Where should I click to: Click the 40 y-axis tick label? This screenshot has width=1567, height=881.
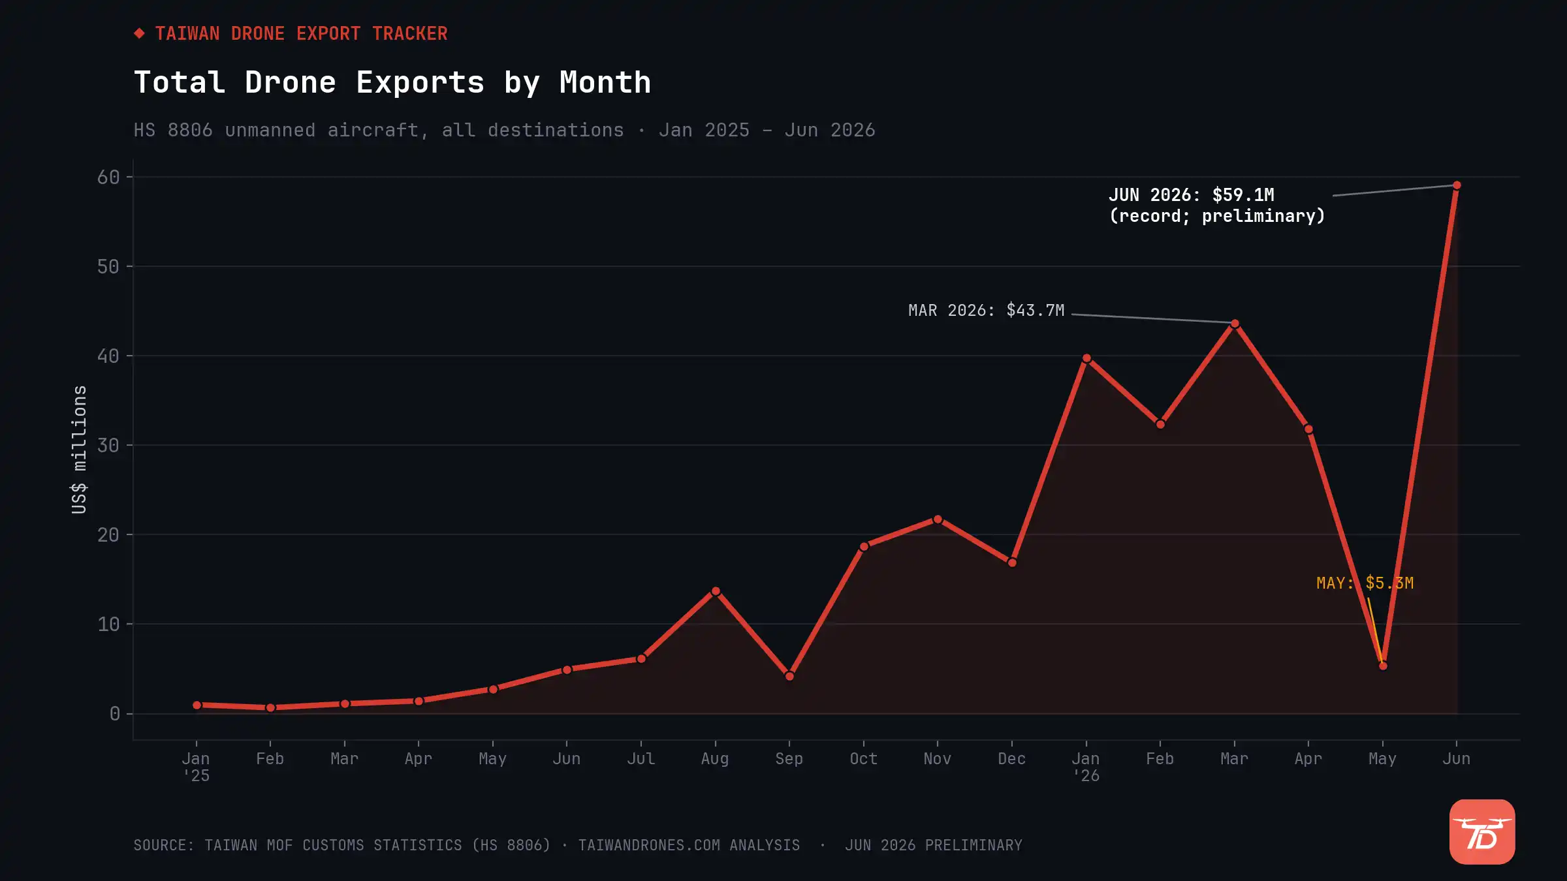click(x=108, y=356)
